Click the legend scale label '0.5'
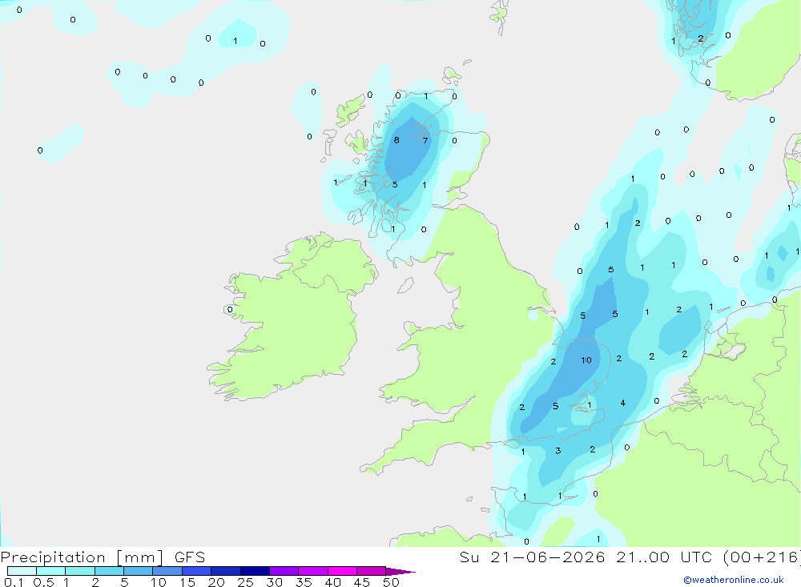Viewport: 801px width, 587px height. 43,582
